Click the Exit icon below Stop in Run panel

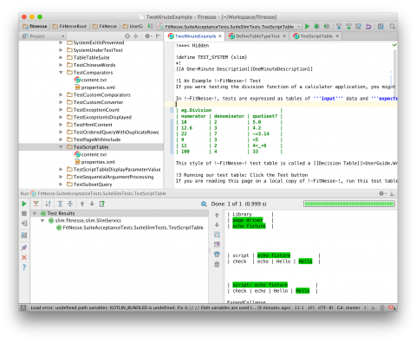[x=24, y=223]
